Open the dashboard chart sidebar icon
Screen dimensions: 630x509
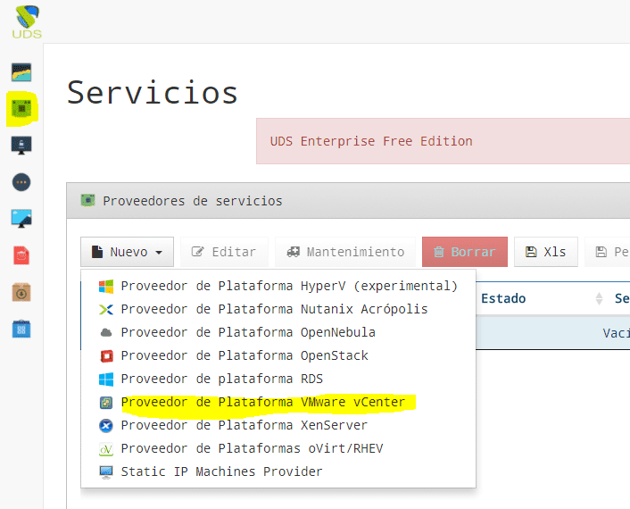[21, 72]
